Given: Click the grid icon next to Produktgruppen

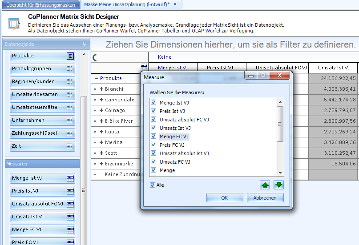Looking at the screenshot, I should pos(69,68).
